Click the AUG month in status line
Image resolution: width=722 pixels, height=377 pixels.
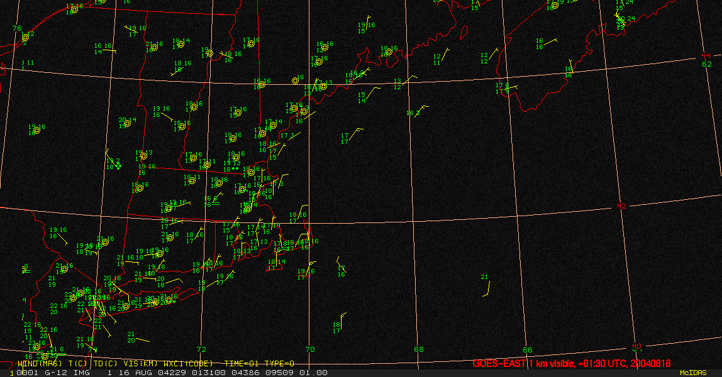pos(142,373)
